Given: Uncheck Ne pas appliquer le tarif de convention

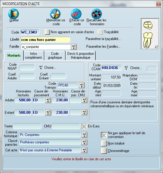Looking at the screenshot, I should tap(104, 135).
